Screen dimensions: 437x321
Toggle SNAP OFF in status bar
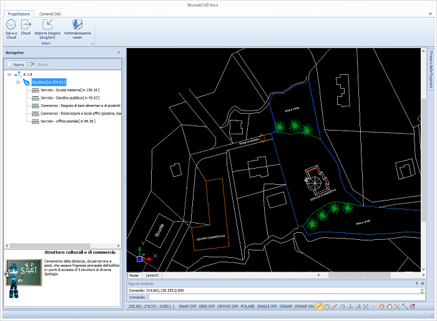coord(187,307)
